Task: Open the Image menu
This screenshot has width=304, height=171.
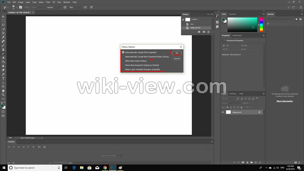Action: click(x=20, y=2)
